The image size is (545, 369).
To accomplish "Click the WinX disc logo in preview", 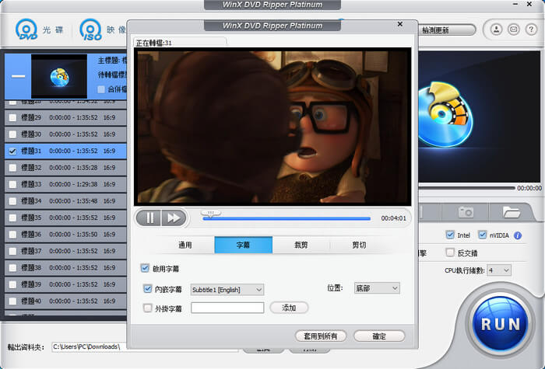I will coord(445,114).
